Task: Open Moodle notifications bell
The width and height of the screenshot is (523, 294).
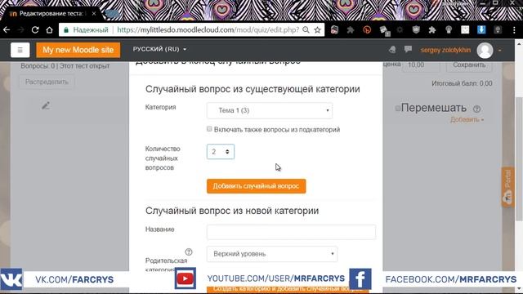Action: click(392, 50)
